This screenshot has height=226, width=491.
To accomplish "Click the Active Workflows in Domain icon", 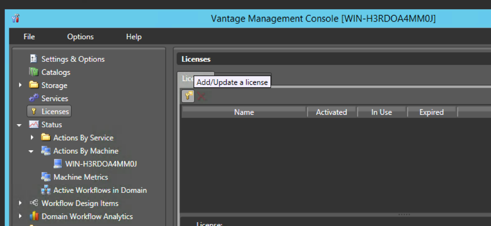I will [x=46, y=190].
